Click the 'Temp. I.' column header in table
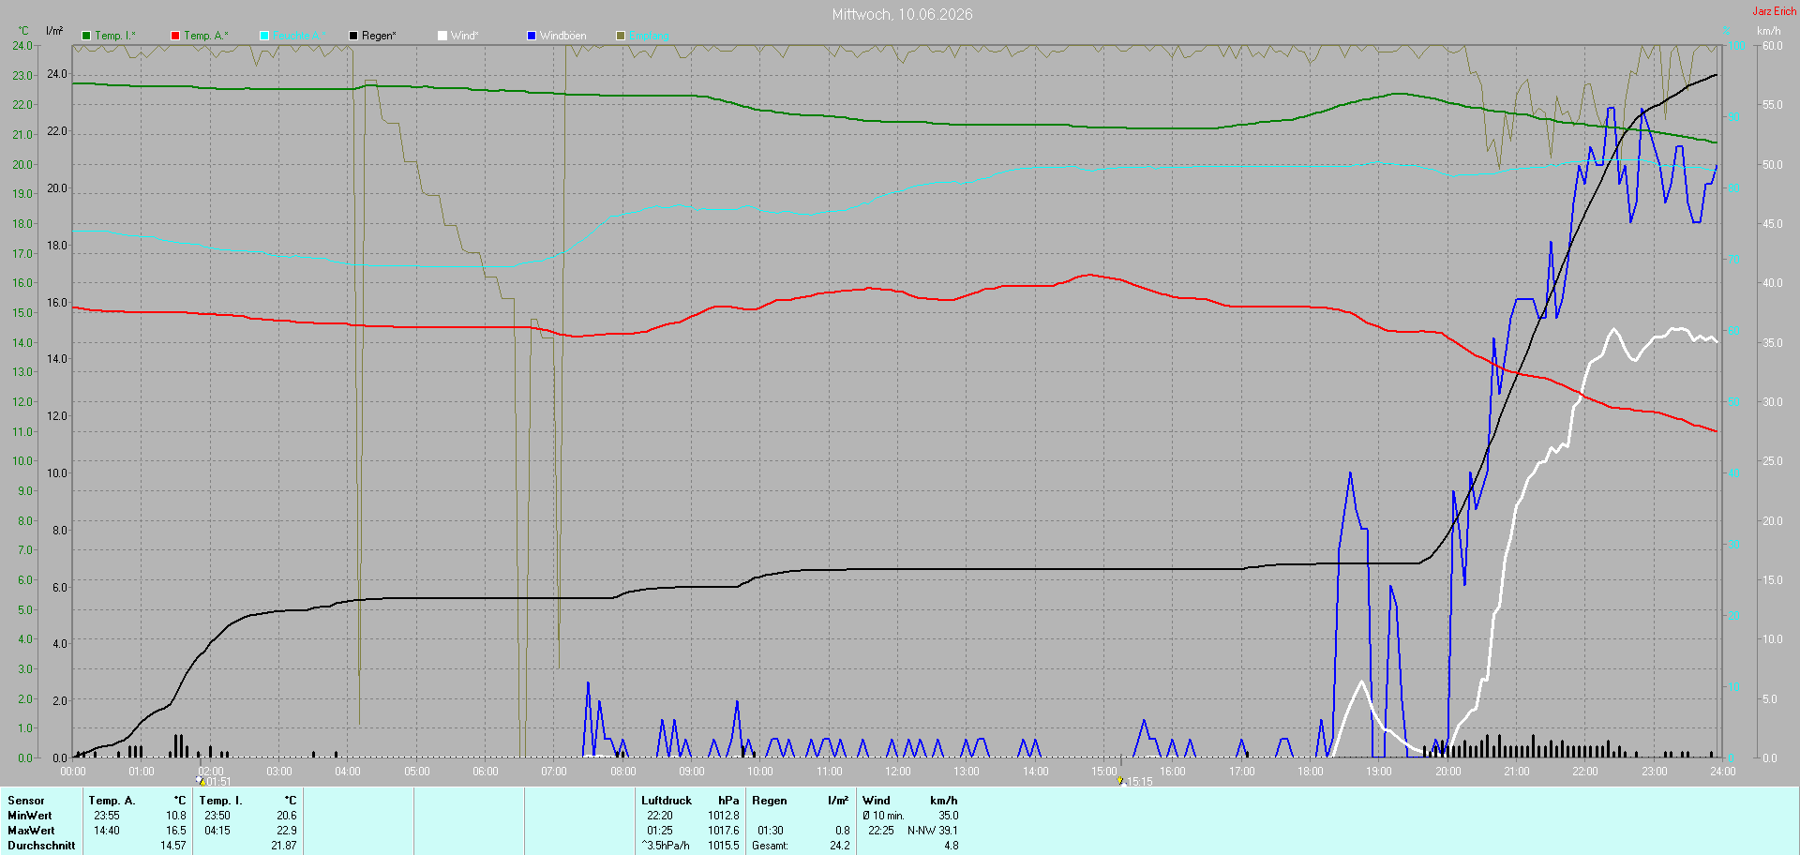The height and width of the screenshot is (855, 1800). click(220, 801)
